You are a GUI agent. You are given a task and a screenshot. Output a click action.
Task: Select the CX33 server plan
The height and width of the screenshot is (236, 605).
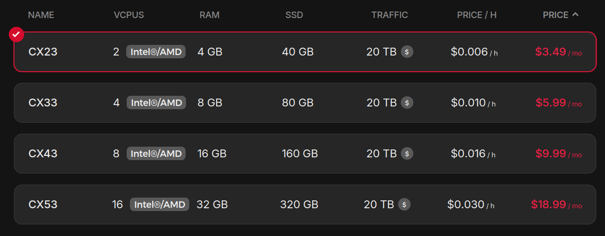(x=43, y=103)
